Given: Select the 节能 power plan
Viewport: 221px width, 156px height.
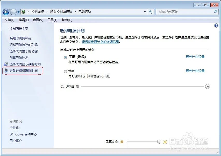Looking at the screenshot, I should (66, 71).
